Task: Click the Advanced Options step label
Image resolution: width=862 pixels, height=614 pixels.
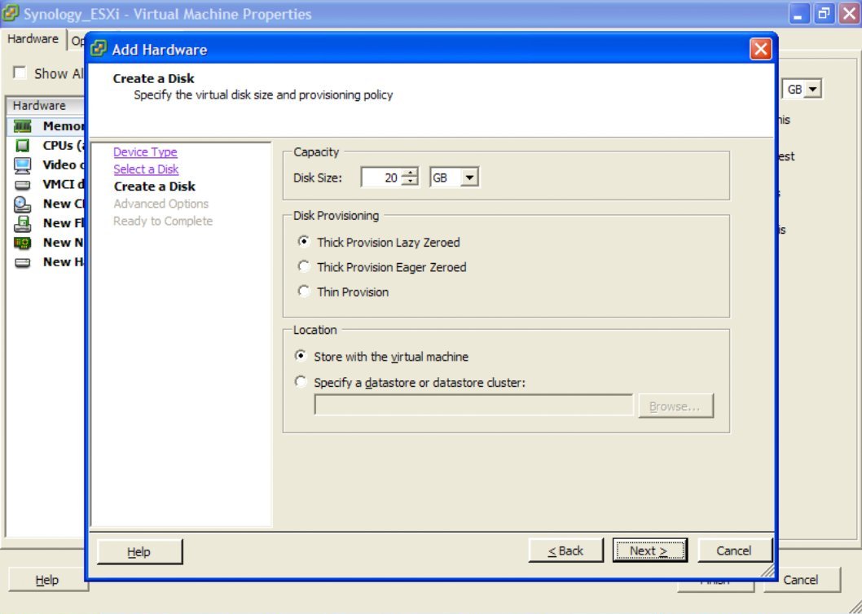Action: (x=161, y=204)
